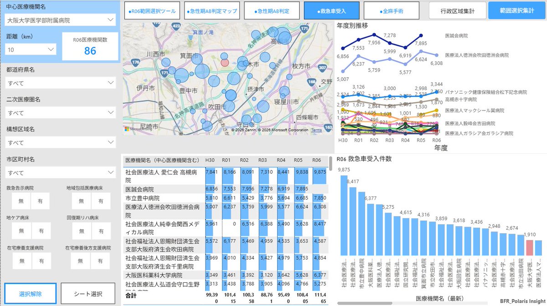Click the 7,956 data point label on the trend chart
Image resolution: width=547 pixels, height=306 pixels.
(x=374, y=43)
